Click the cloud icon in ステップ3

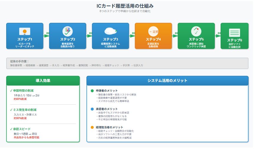(x=110, y=31)
